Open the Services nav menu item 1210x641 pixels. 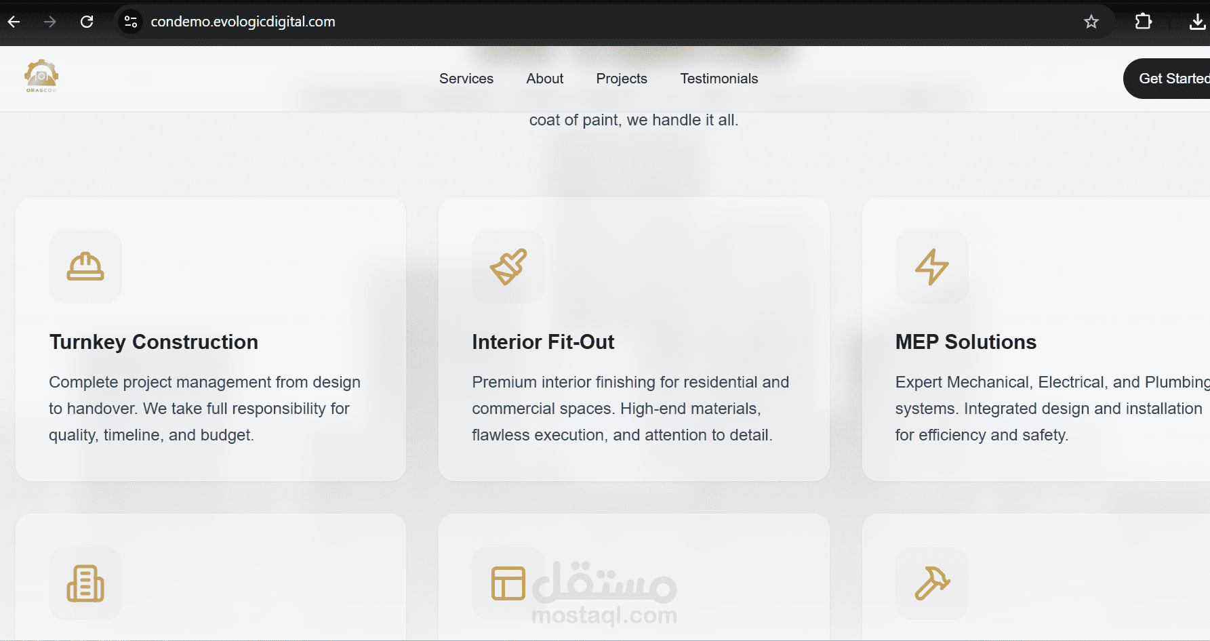(x=466, y=79)
